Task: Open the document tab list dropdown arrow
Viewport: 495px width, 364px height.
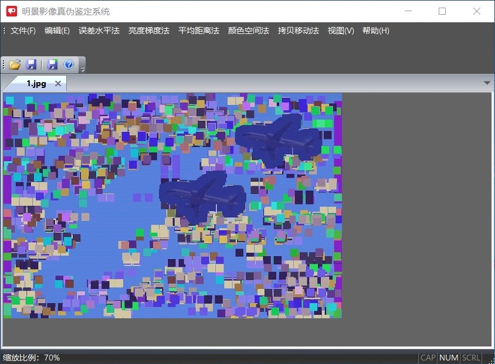Action: 486,83
